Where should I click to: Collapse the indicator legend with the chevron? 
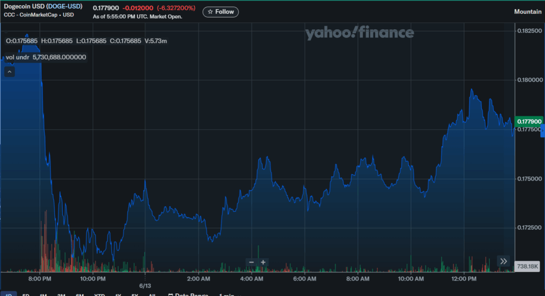point(10,72)
